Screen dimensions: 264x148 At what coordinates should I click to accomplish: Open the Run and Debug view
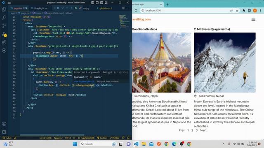point(4,34)
